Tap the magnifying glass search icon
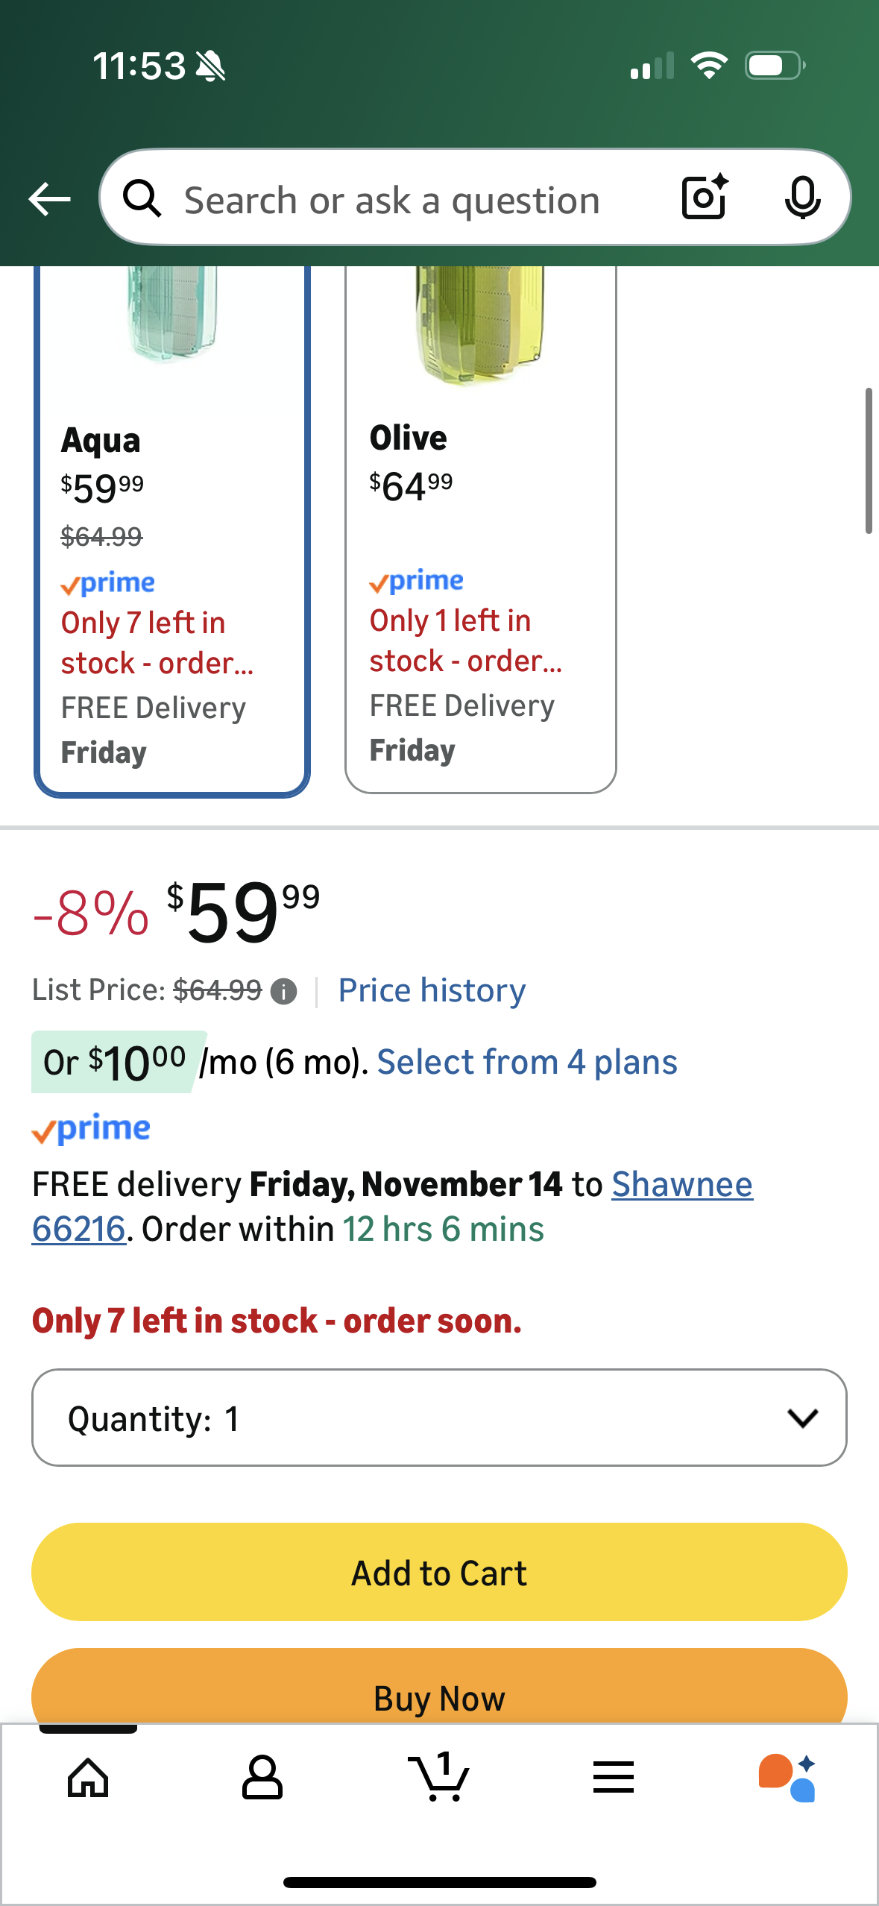879x1906 pixels. pos(142,199)
